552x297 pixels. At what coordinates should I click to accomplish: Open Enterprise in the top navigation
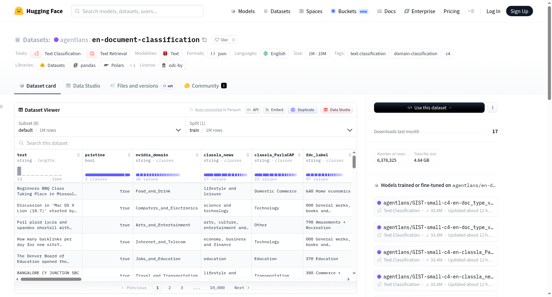tap(420, 11)
